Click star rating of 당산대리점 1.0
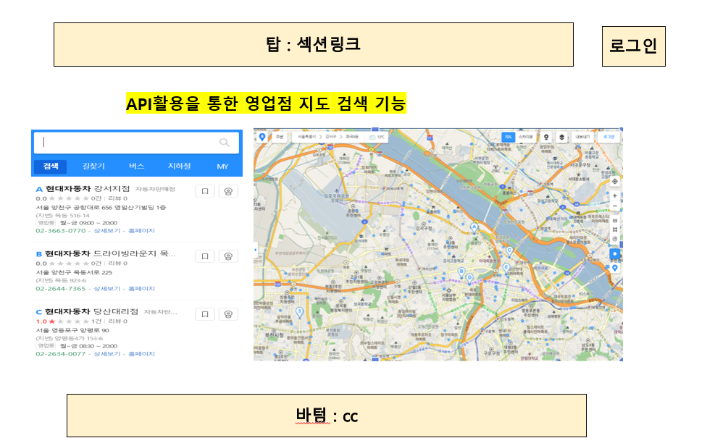 click(x=69, y=321)
